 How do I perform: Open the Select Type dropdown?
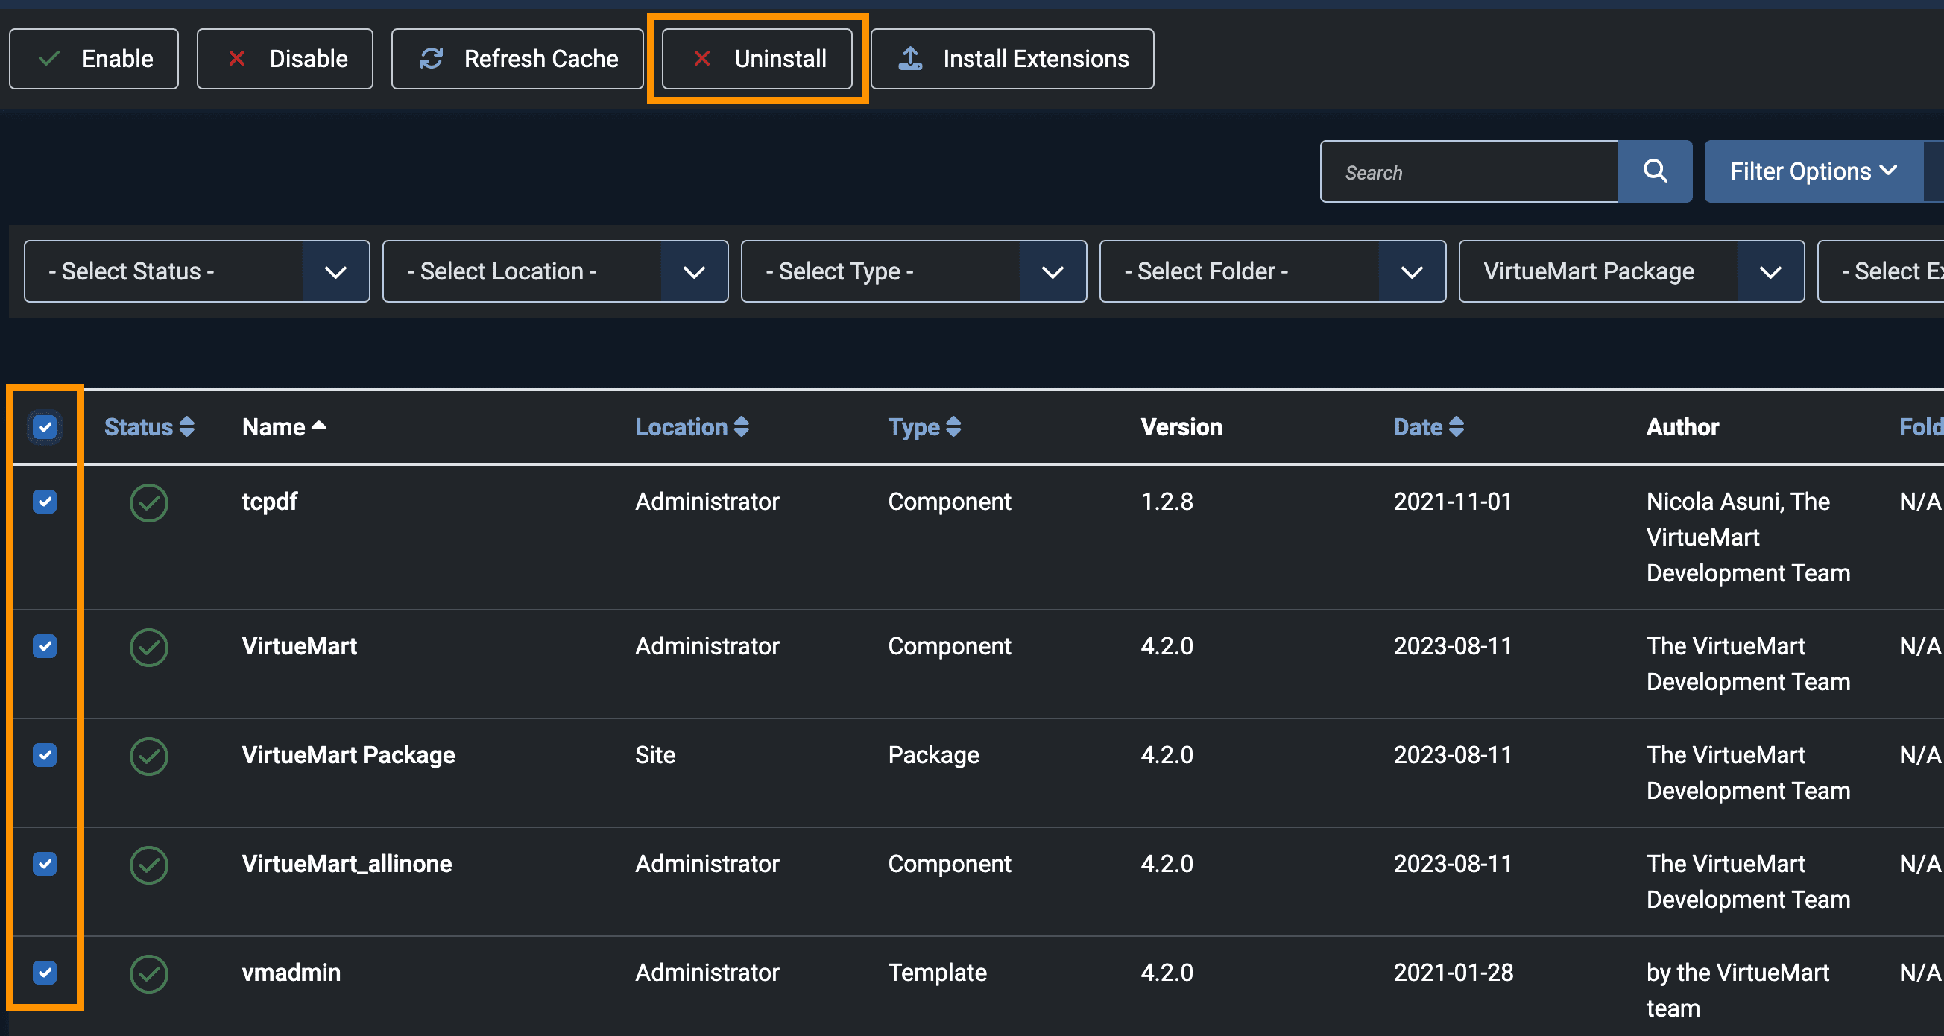coord(914,271)
